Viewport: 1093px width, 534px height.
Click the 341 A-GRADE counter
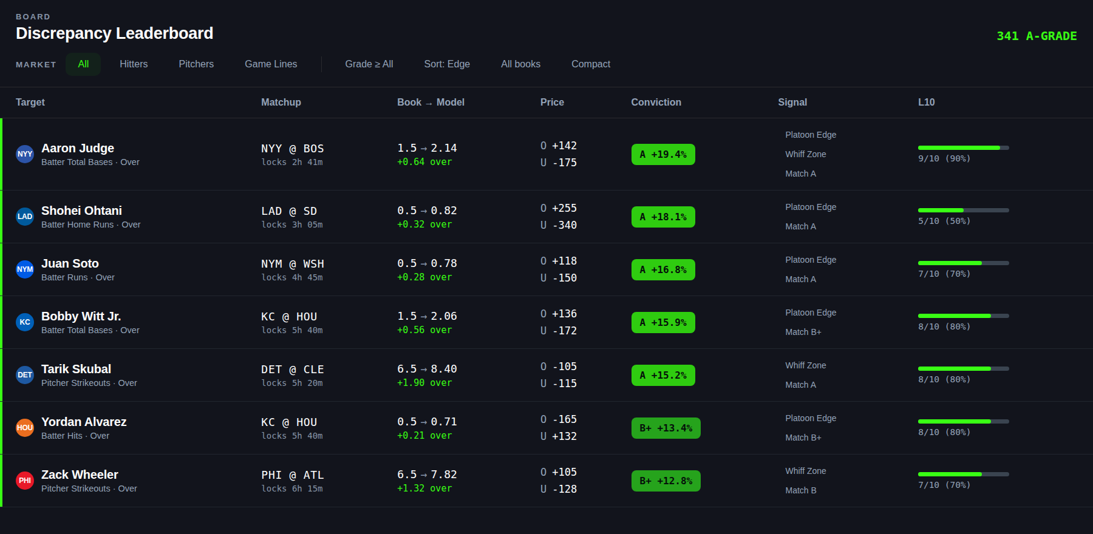[1037, 36]
